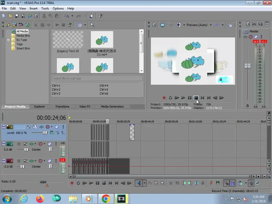Click the Insert Marker orange flag icon
Image resolution: width=272 pixels, height=204 pixels.
point(211,183)
